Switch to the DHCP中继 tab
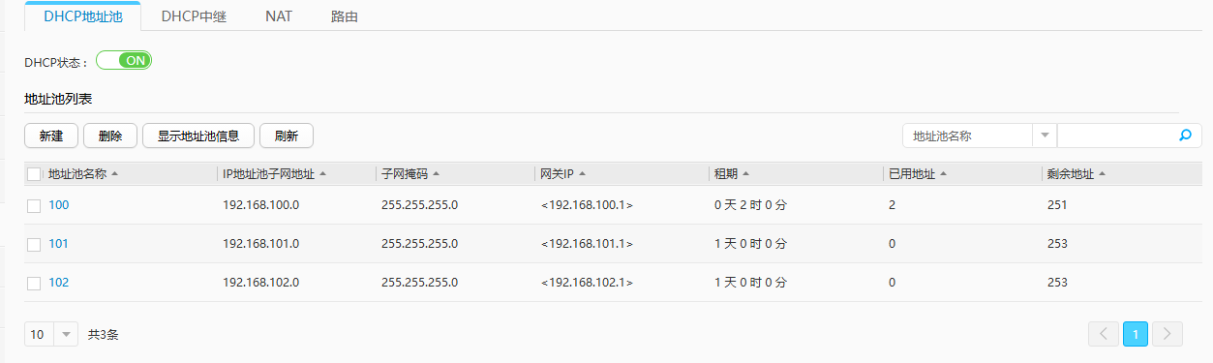The image size is (1213, 363). pyautogui.click(x=194, y=16)
